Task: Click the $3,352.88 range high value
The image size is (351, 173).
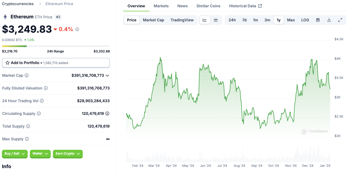Action: point(102,51)
